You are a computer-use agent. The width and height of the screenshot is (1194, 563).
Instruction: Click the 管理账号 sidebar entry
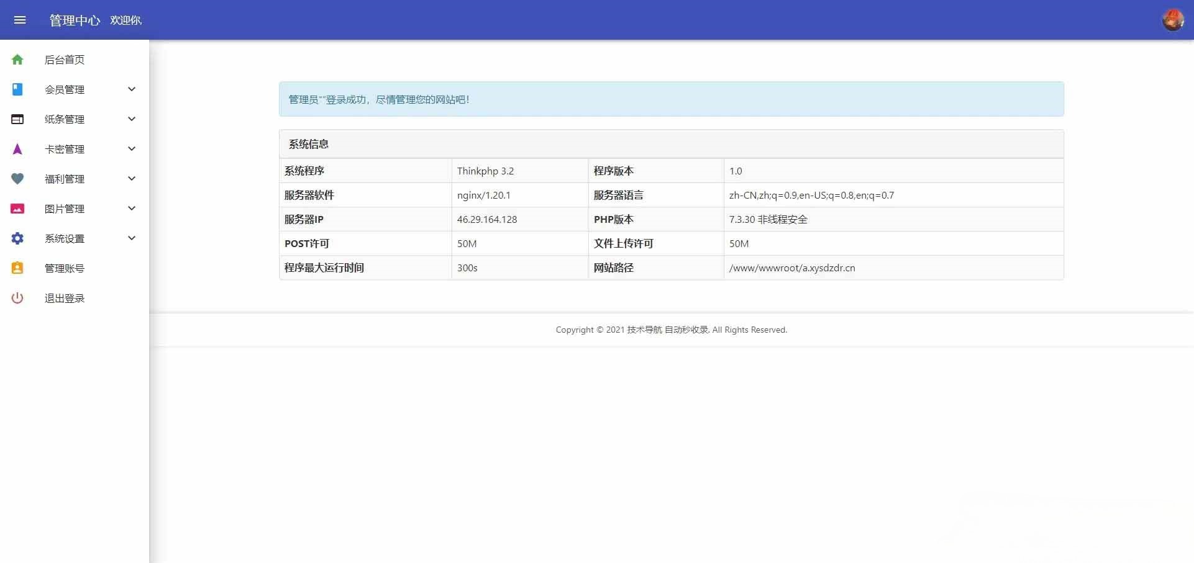(x=64, y=268)
